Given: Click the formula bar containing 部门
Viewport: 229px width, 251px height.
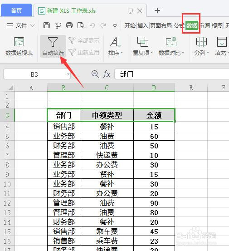Looking at the screenshot, I should coord(172,74).
